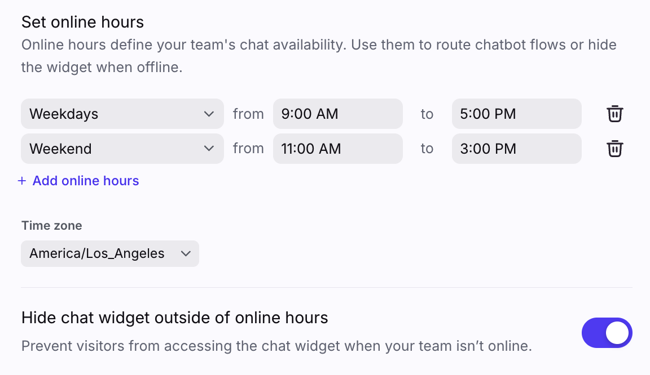Viewport: 650px width, 375px height.
Task: Edit the 9:00 AM start time field
Action: pyautogui.click(x=337, y=114)
